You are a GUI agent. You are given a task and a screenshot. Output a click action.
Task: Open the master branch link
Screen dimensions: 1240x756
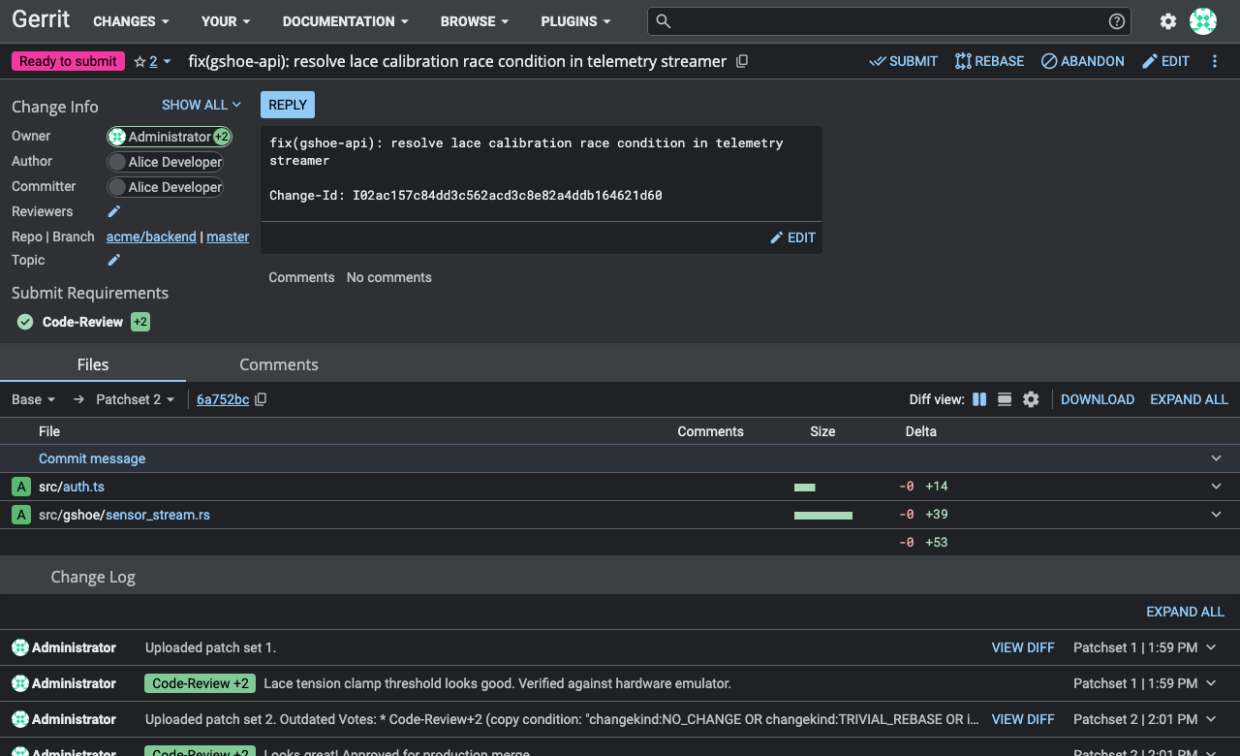pyautogui.click(x=228, y=236)
